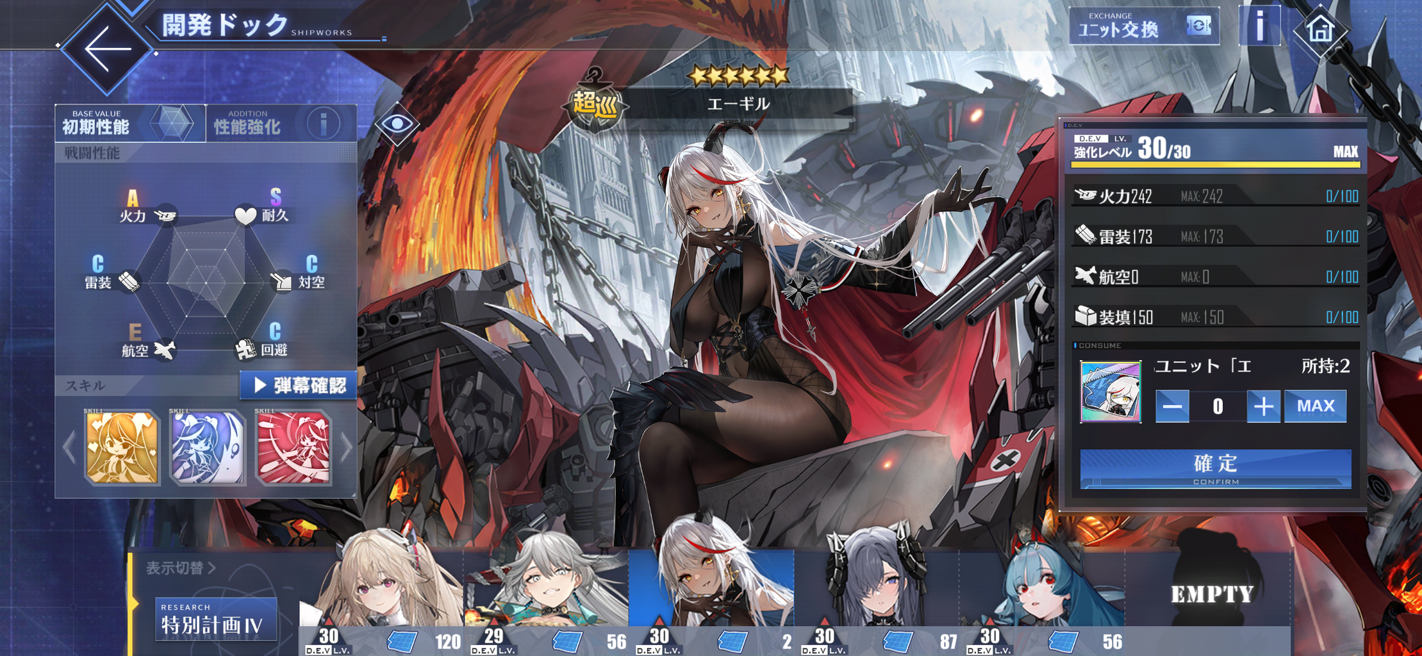This screenshot has height=656, width=1422.
Task: Click the consumable unit blueprint thumbnail
Action: (x=1111, y=391)
